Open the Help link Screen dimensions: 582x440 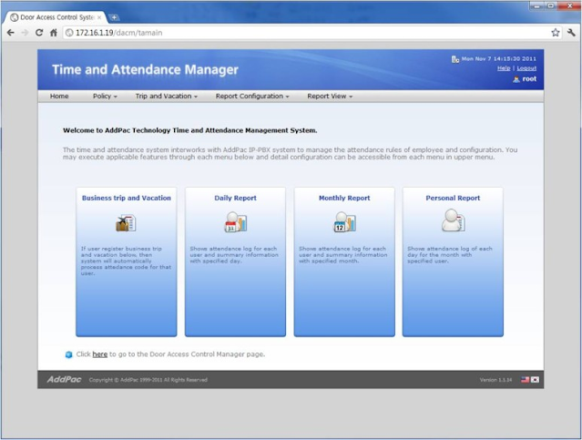pyautogui.click(x=504, y=68)
